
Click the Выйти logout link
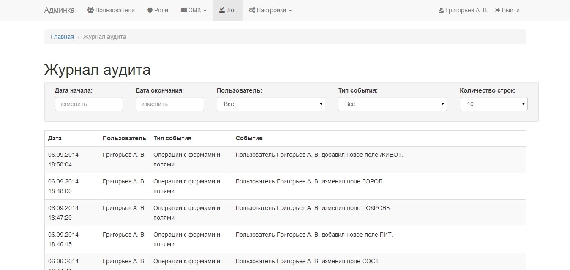click(x=507, y=10)
